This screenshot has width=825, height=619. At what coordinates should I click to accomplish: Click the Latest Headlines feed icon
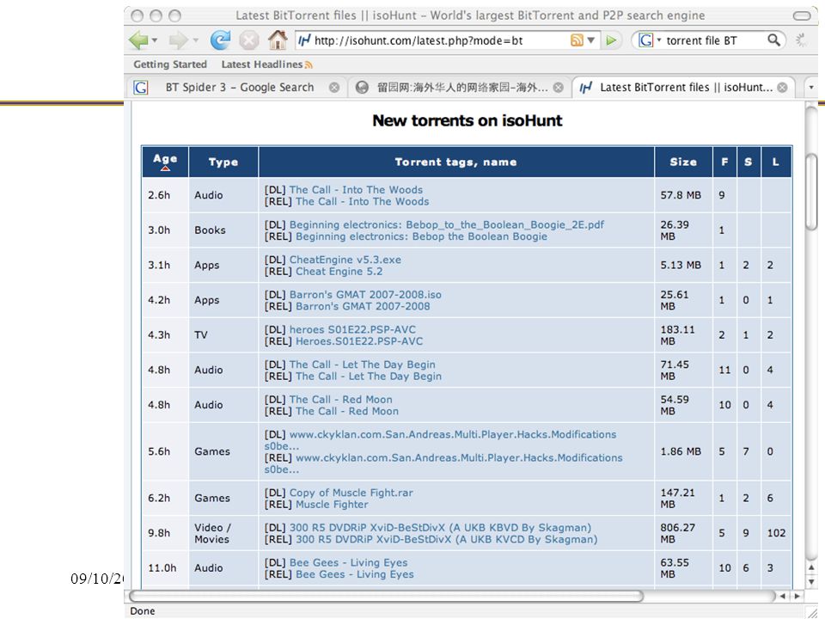tap(309, 65)
